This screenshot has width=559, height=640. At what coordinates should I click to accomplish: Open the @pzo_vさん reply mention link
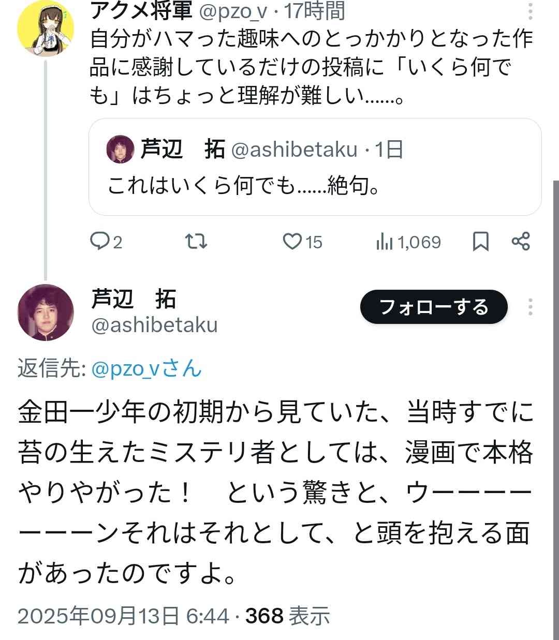[146, 369]
